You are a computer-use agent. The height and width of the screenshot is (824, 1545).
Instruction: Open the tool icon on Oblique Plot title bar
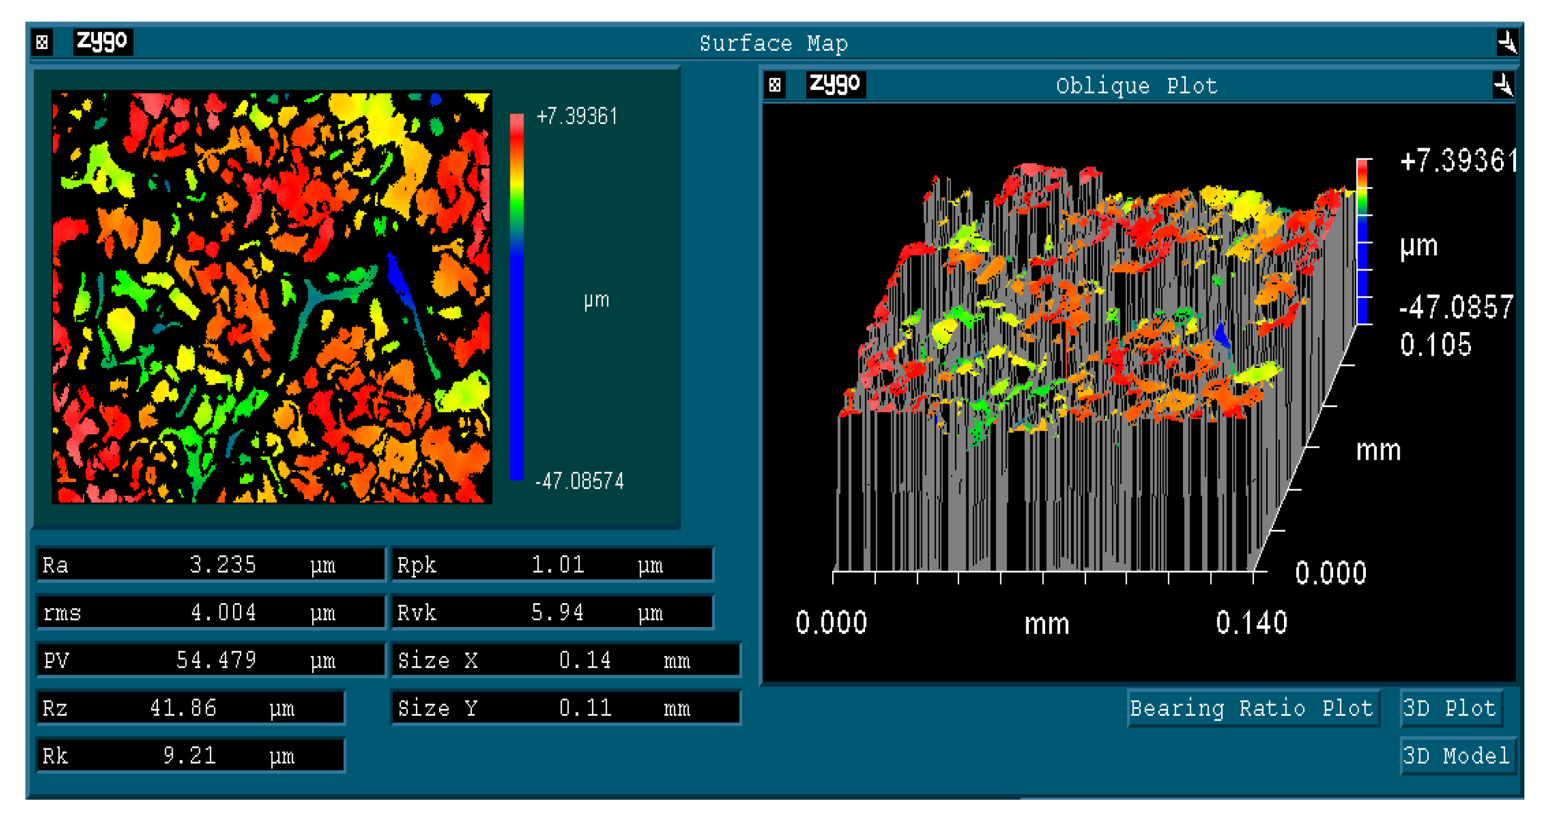[1504, 84]
